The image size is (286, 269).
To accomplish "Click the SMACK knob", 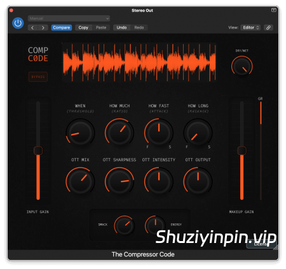I will 125,225.
